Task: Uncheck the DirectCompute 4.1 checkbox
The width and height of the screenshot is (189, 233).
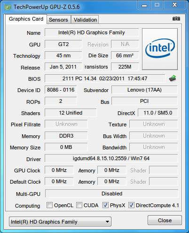Action: click(x=131, y=205)
